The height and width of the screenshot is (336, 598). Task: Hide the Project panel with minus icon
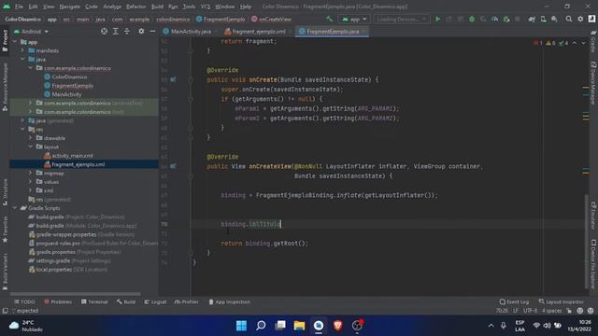point(152,31)
